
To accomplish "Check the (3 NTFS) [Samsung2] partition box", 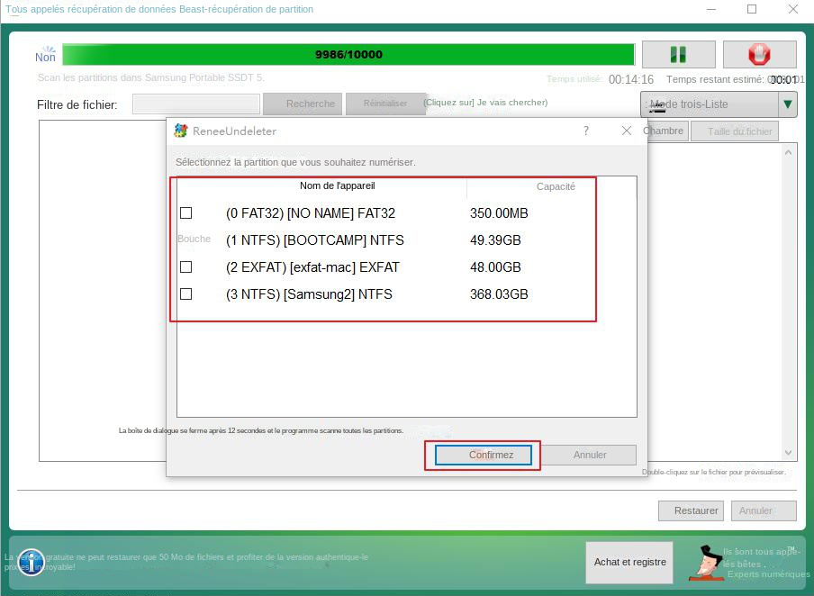I will [x=185, y=293].
